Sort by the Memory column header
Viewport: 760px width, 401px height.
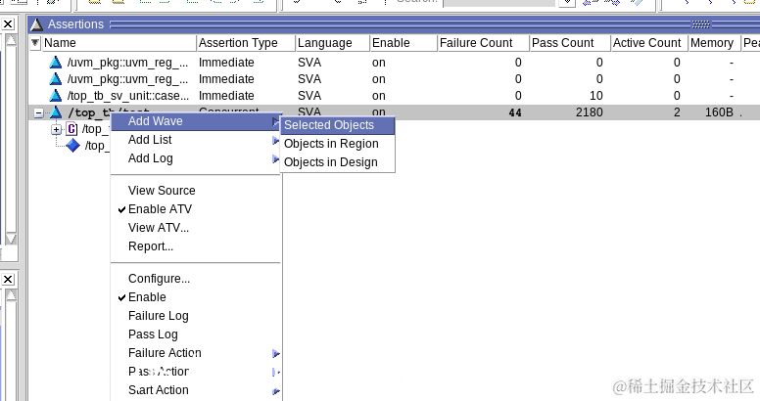[x=715, y=43]
